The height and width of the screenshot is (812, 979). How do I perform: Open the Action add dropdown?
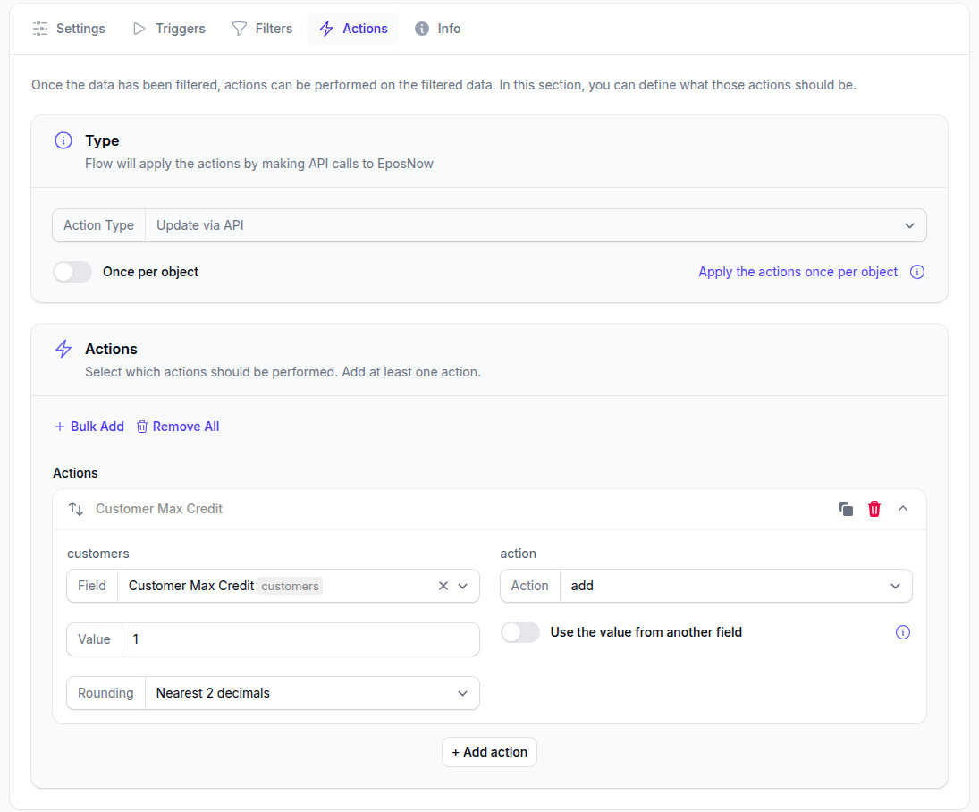point(735,586)
